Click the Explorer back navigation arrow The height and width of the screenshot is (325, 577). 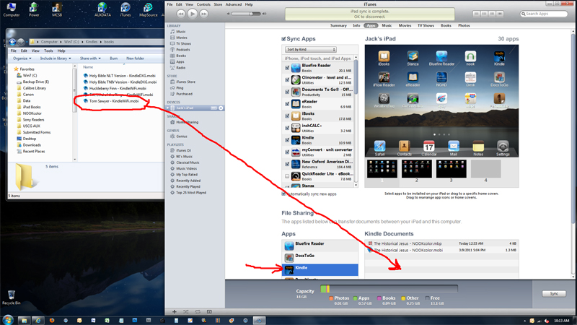(12, 42)
